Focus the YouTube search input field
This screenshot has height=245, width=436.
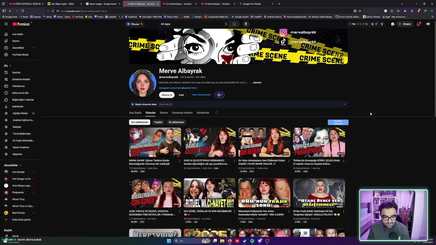point(191,24)
